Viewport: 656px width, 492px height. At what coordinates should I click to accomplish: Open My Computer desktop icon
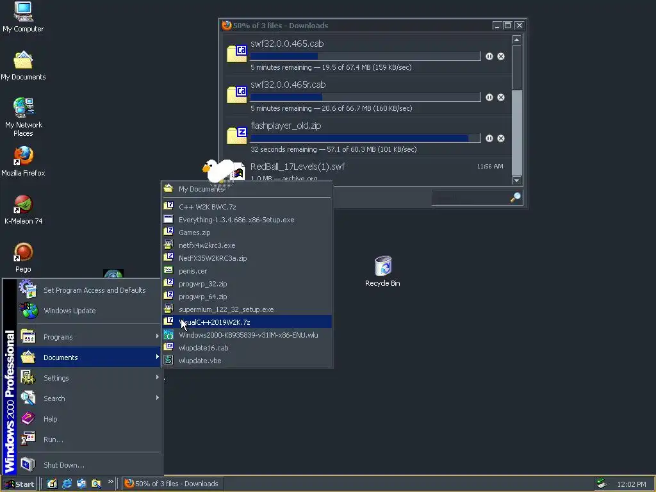(23, 17)
